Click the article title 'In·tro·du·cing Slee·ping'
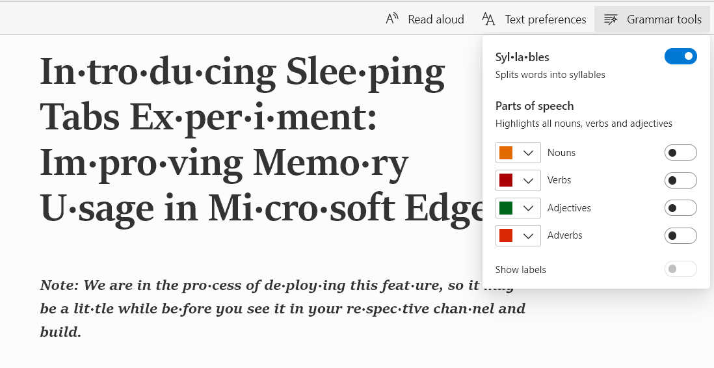Screen dimensions: 714x368 click(243, 73)
